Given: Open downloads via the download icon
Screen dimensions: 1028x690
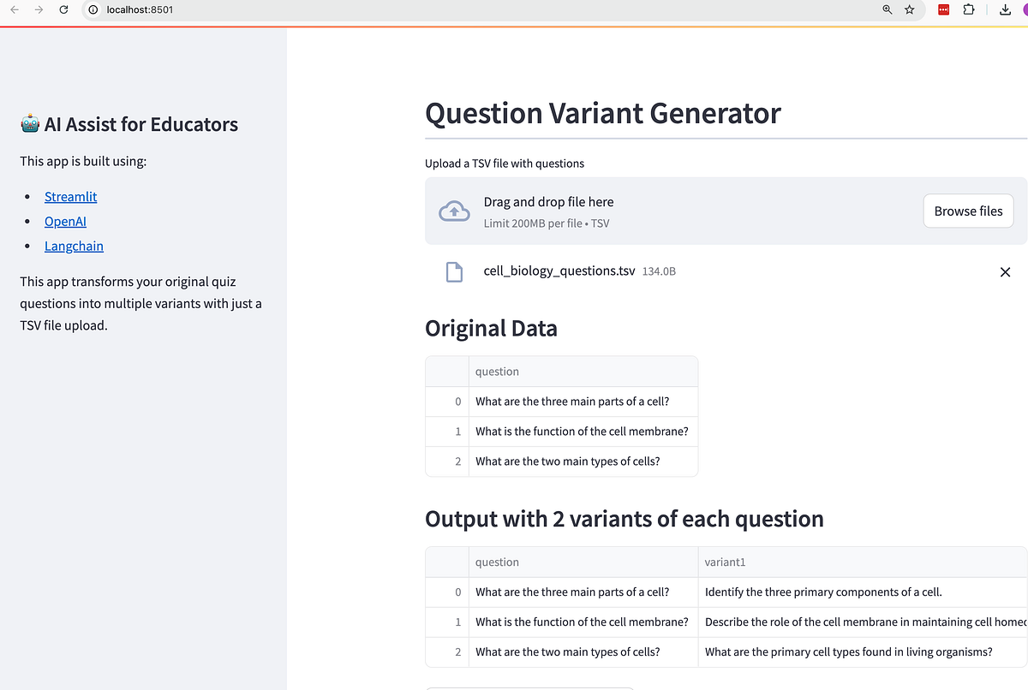Looking at the screenshot, I should 1004,10.
